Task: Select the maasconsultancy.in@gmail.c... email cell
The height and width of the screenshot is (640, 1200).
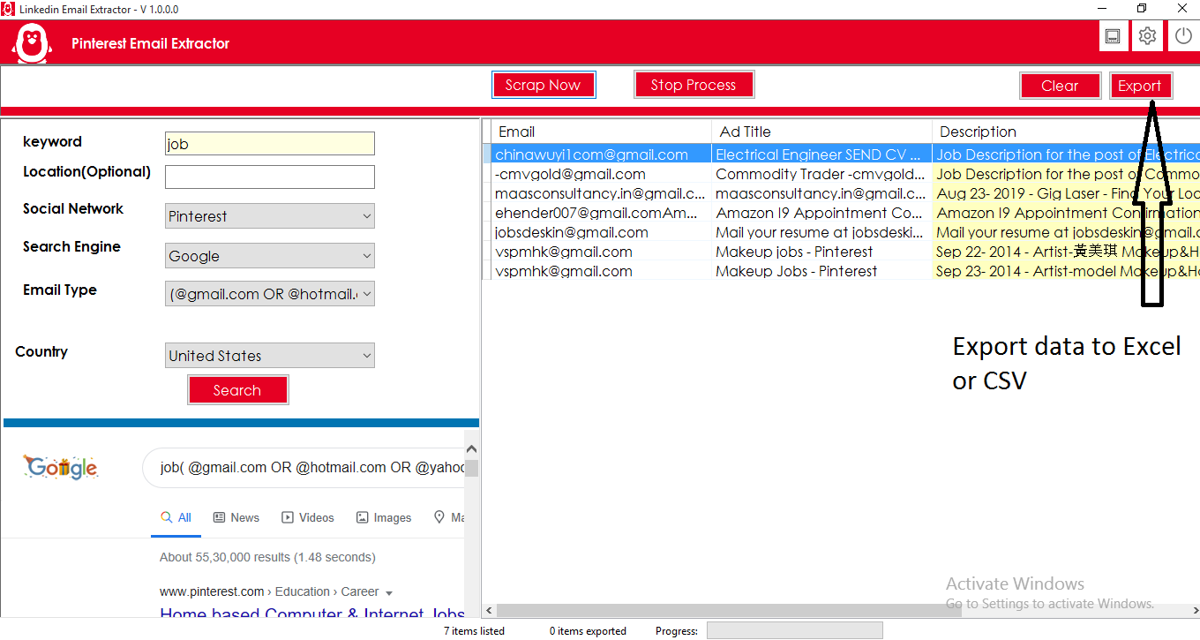Action: (x=601, y=193)
